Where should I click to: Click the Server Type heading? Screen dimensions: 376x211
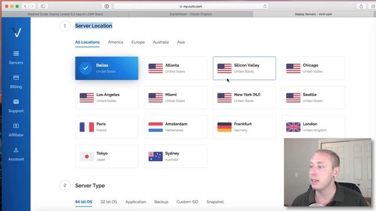click(x=90, y=186)
